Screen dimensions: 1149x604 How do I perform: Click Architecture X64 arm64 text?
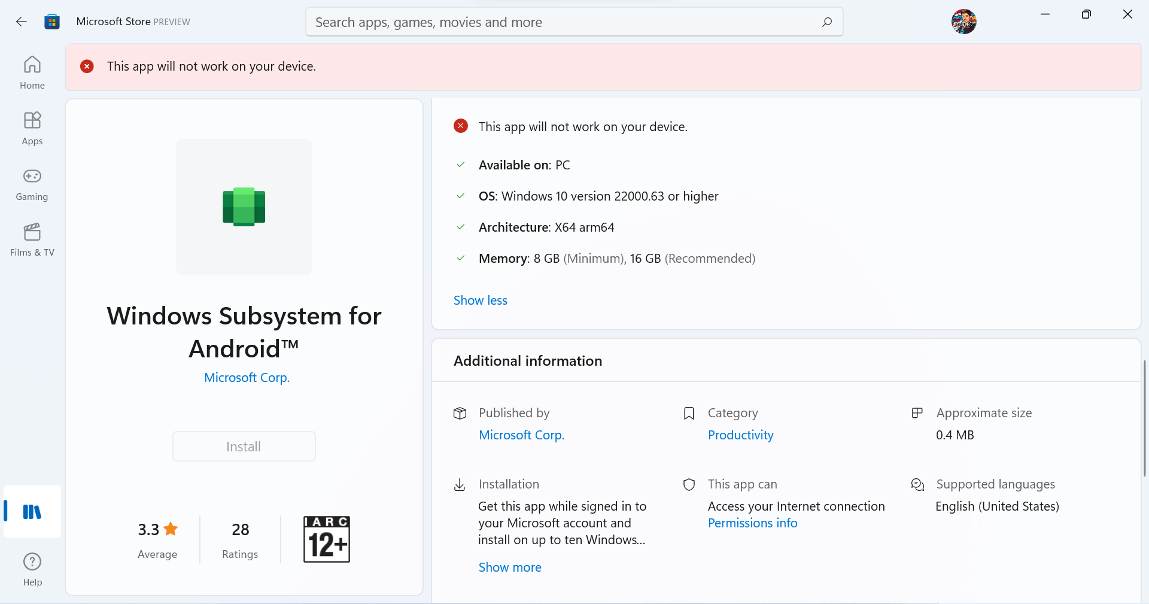coord(546,227)
